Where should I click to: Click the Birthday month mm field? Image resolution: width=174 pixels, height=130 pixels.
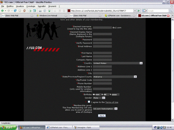click(x=98, y=95)
